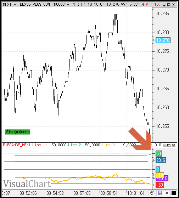
Task: Click the 'Sin órdenes' green label
Action: click(18, 132)
